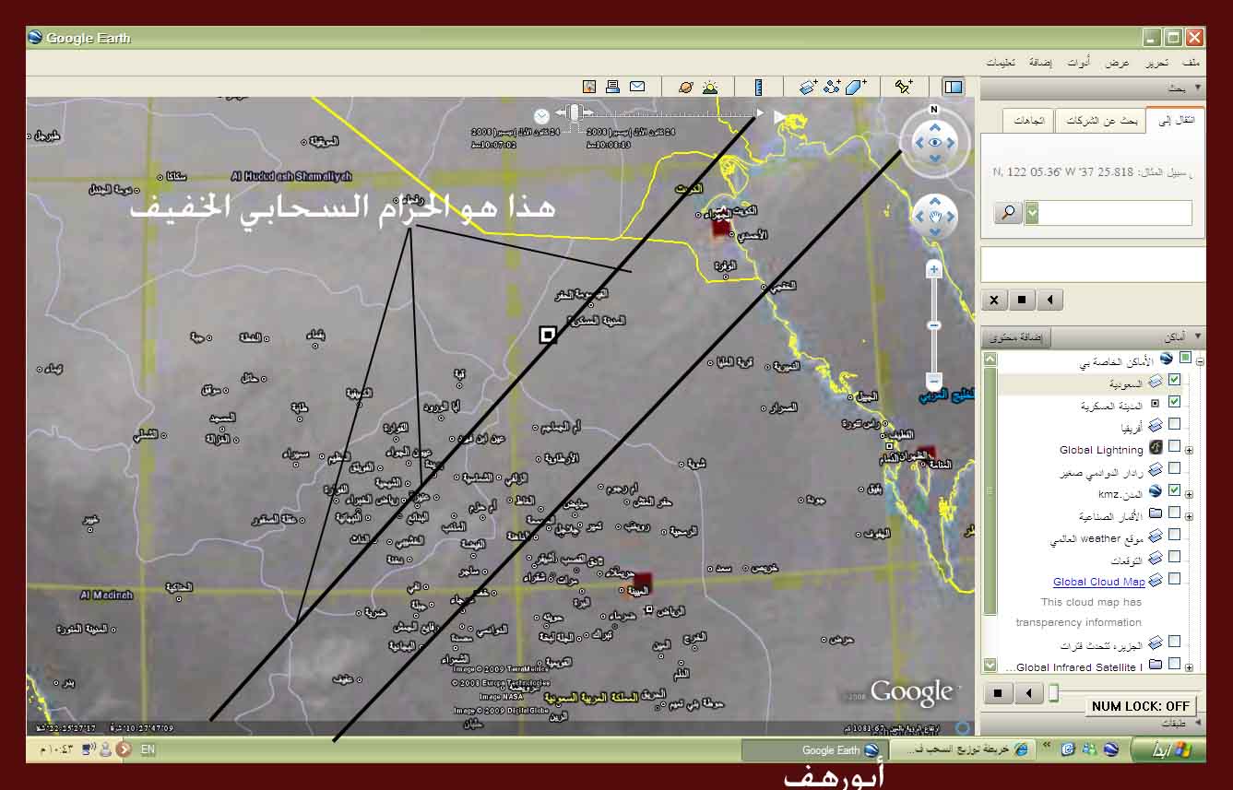Click the time slider handle on the map

pyautogui.click(x=575, y=113)
